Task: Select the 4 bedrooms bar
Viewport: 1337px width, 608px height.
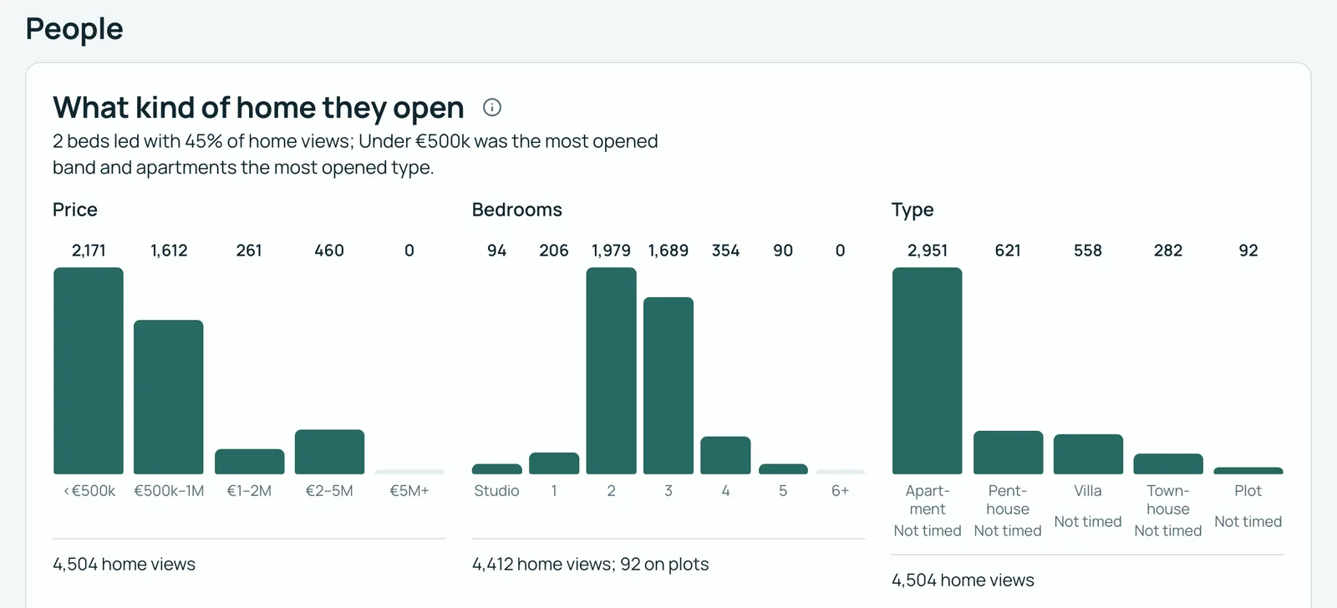Action: point(725,455)
